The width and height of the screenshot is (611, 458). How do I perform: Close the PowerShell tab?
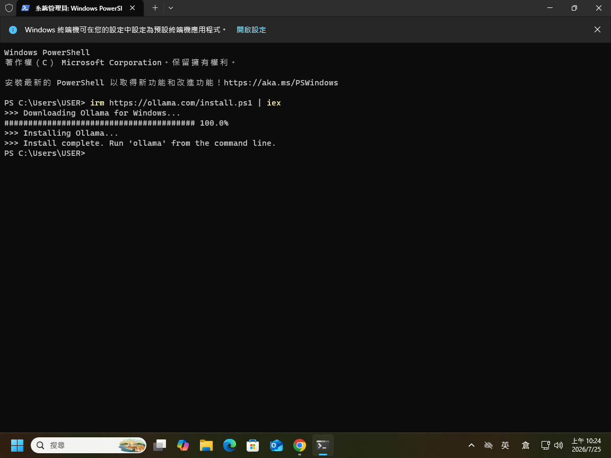(x=133, y=8)
